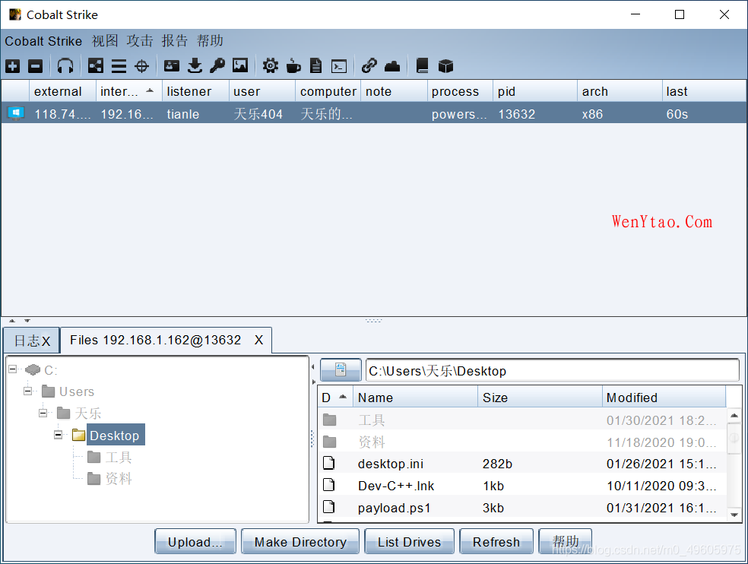Click the file list scrollbar up arrow
The image size is (748, 564).
coord(734,416)
